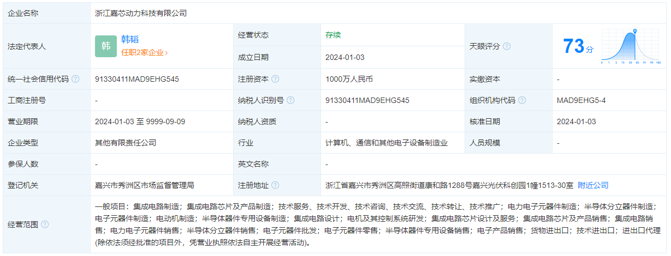The height and width of the screenshot is (256, 671).
Task: Click the registered address text
Action: point(449,186)
